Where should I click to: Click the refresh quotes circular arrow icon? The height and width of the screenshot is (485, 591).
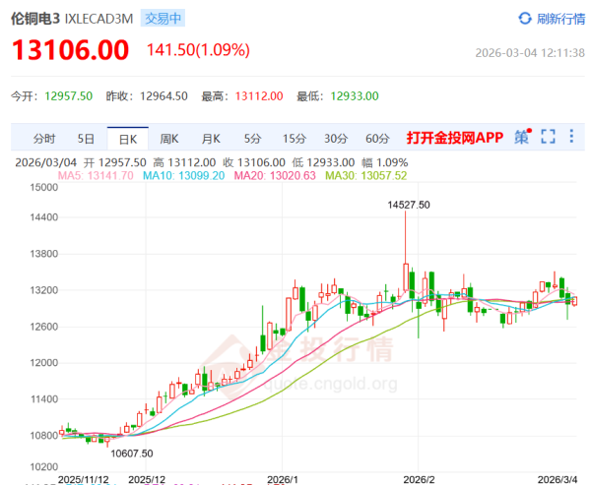coord(525,19)
